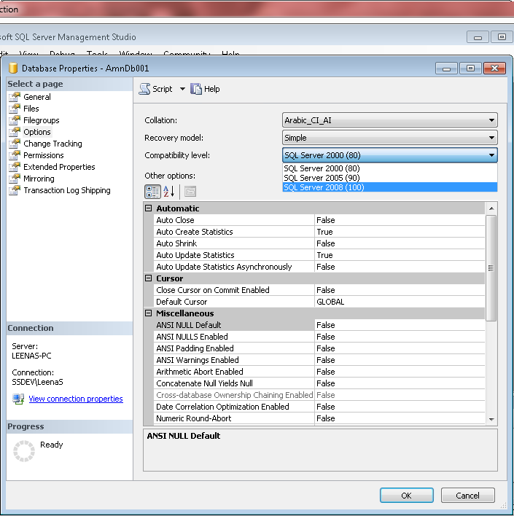Select the Arithmetic Abort Enabled row
The height and width of the screenshot is (516, 514).
pos(319,372)
